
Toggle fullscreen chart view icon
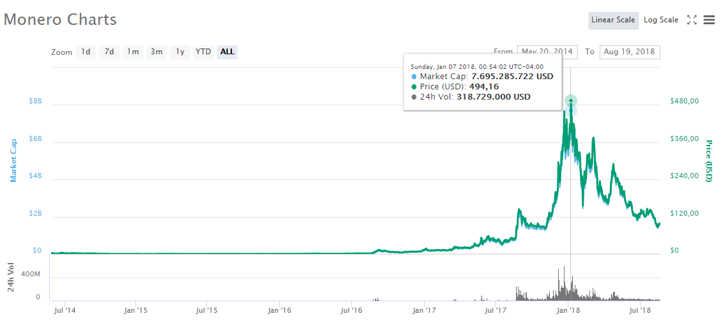click(x=692, y=20)
